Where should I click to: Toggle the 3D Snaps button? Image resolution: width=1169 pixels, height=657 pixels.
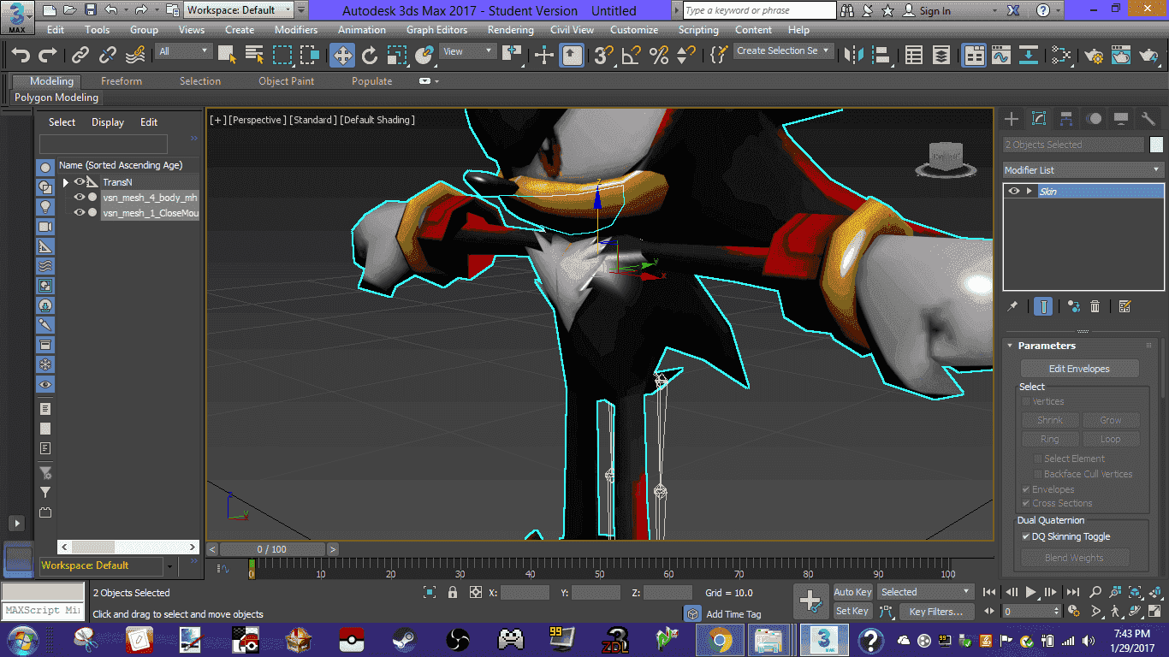604,56
